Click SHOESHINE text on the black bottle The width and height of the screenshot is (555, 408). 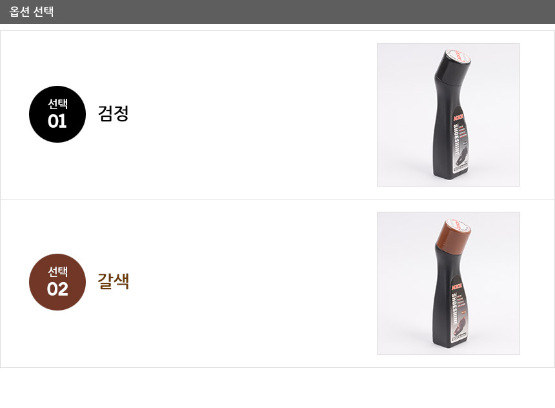click(457, 140)
